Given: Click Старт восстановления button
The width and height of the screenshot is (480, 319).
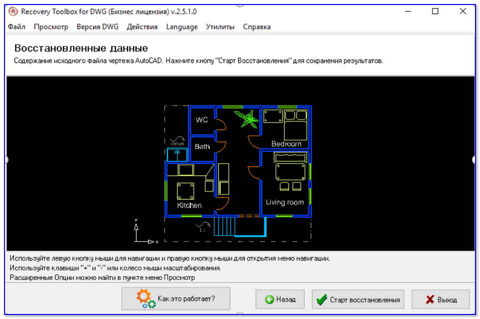Looking at the screenshot, I should point(358,299).
